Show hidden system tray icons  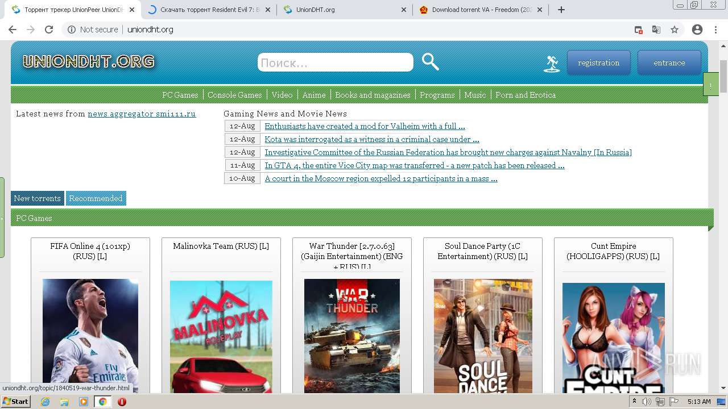pos(635,402)
